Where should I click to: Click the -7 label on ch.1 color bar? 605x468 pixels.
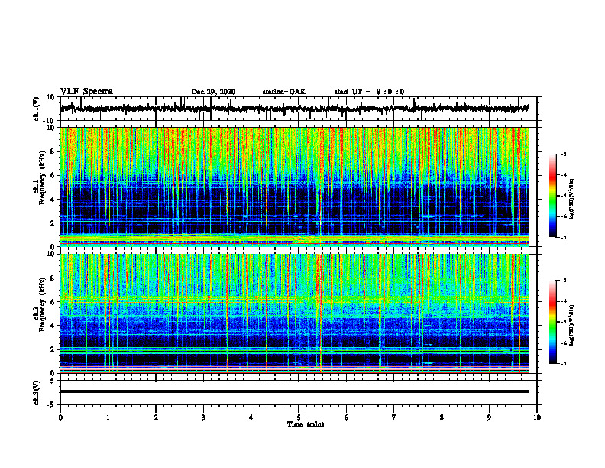pos(564,237)
